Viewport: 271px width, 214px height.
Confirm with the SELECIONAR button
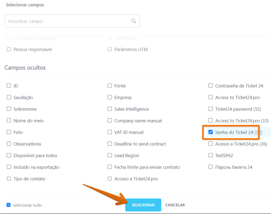point(143,205)
